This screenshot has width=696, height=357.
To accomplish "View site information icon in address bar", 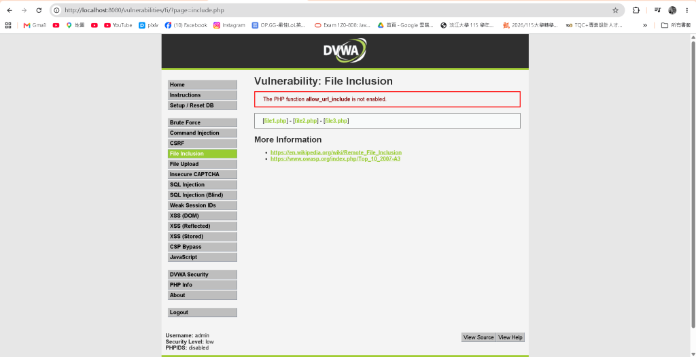I will pyautogui.click(x=57, y=10).
